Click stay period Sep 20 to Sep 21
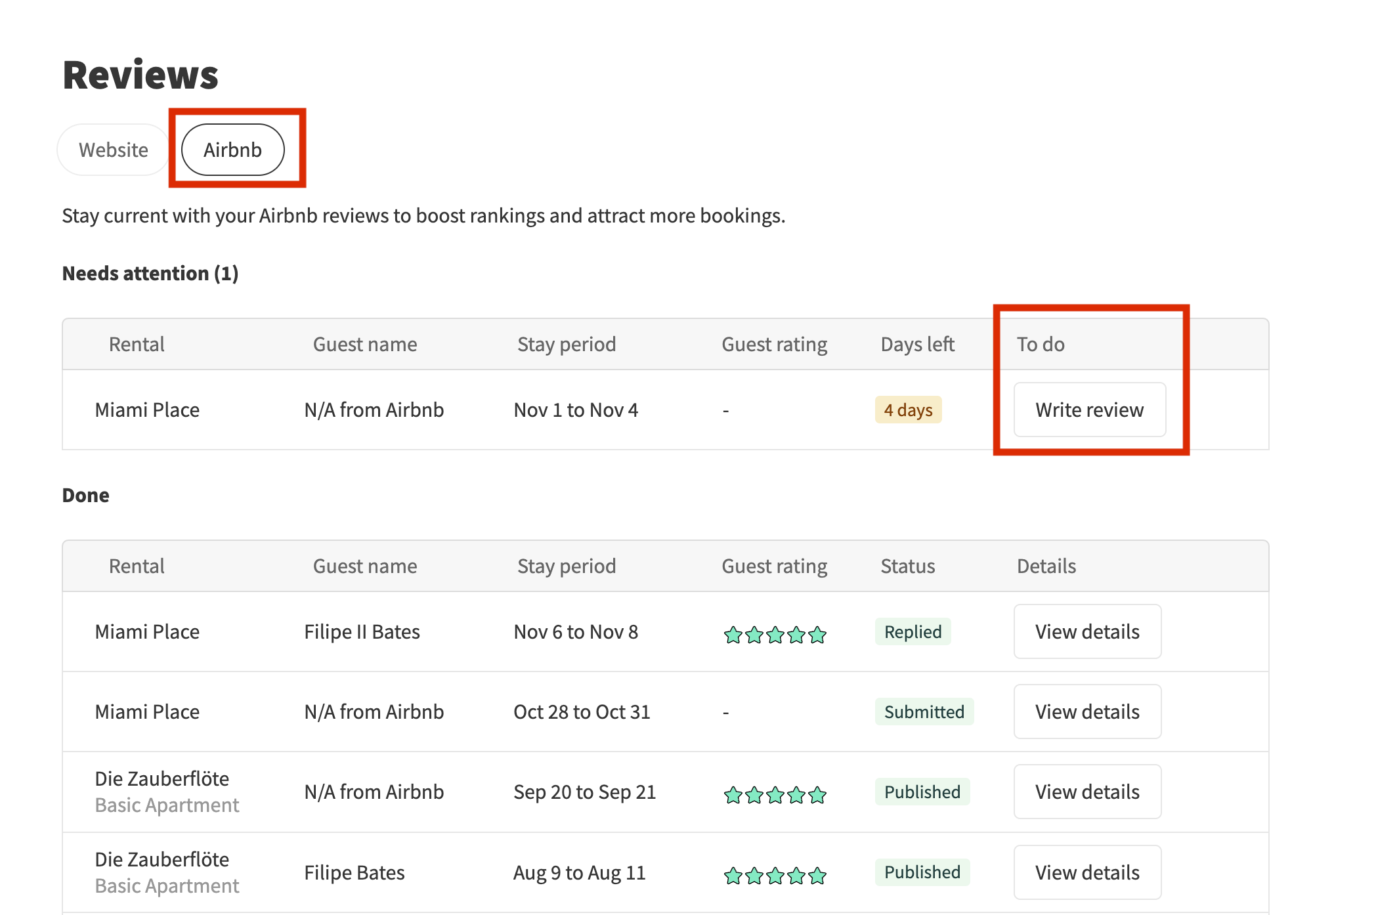Screen dimensions: 1376x915 click(585, 792)
